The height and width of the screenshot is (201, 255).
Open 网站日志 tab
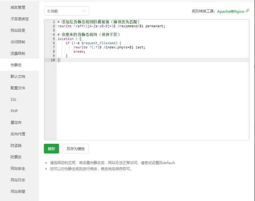18,180
